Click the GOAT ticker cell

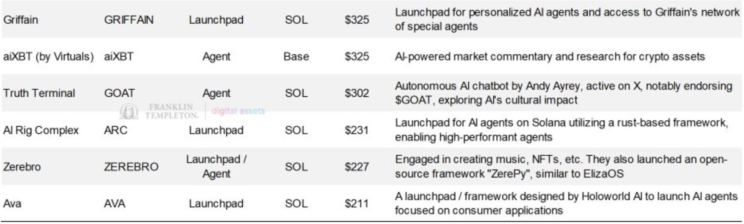click(x=119, y=93)
